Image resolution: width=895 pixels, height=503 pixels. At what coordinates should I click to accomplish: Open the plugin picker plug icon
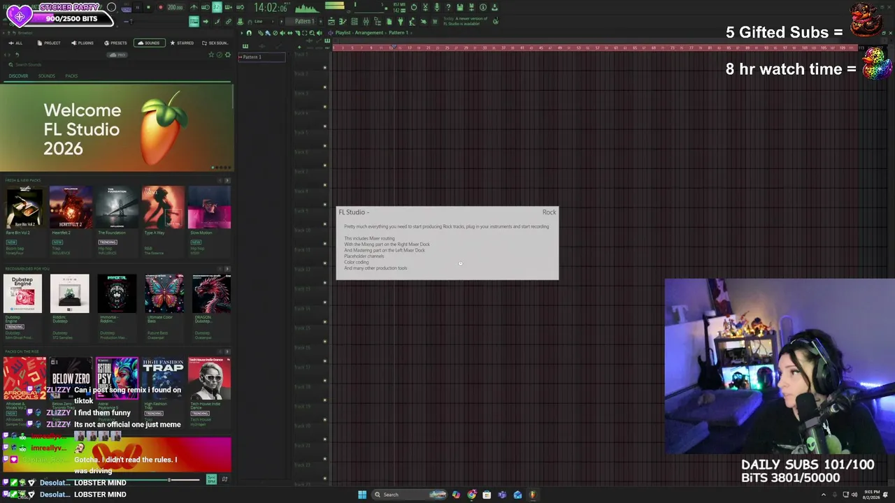[x=401, y=22]
